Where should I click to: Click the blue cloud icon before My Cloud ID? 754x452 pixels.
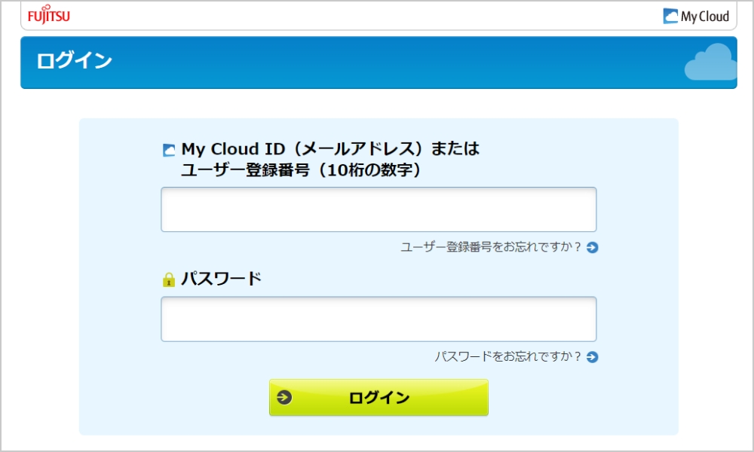(x=170, y=149)
